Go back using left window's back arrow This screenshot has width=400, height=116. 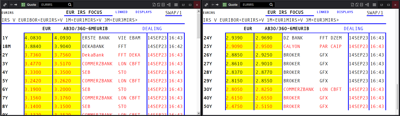click(x=11, y=5)
